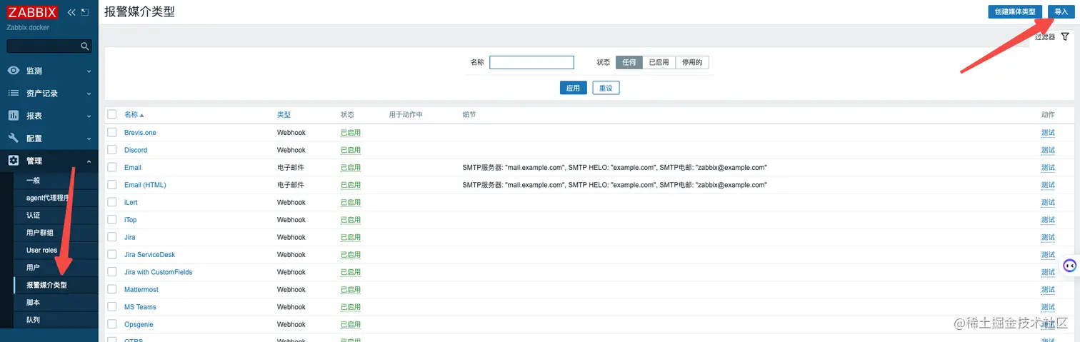Click the 名称 filter input field
This screenshot has height=342, width=1080.
pyautogui.click(x=531, y=62)
